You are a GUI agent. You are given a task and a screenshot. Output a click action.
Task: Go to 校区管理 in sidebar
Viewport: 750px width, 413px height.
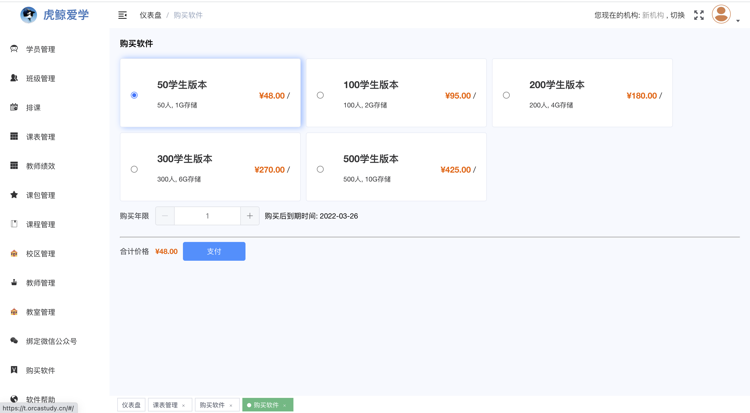point(40,253)
